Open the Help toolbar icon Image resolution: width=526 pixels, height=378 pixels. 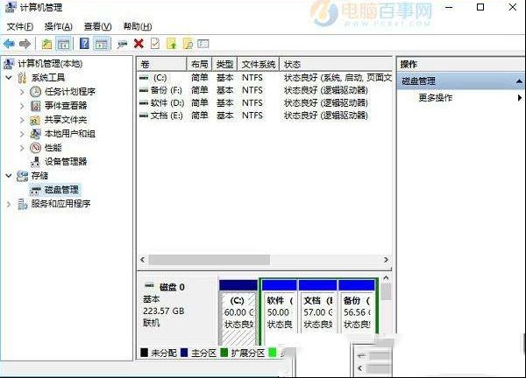click(84, 44)
